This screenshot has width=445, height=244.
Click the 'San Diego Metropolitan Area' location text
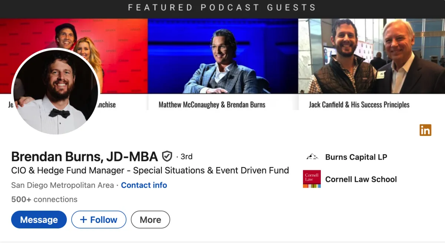(x=62, y=185)
